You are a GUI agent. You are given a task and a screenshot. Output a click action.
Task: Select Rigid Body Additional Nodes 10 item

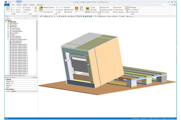tap(20, 56)
